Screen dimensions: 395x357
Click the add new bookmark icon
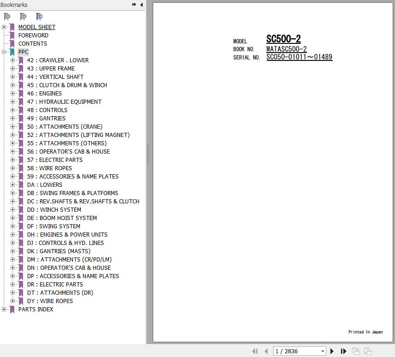tap(23, 17)
